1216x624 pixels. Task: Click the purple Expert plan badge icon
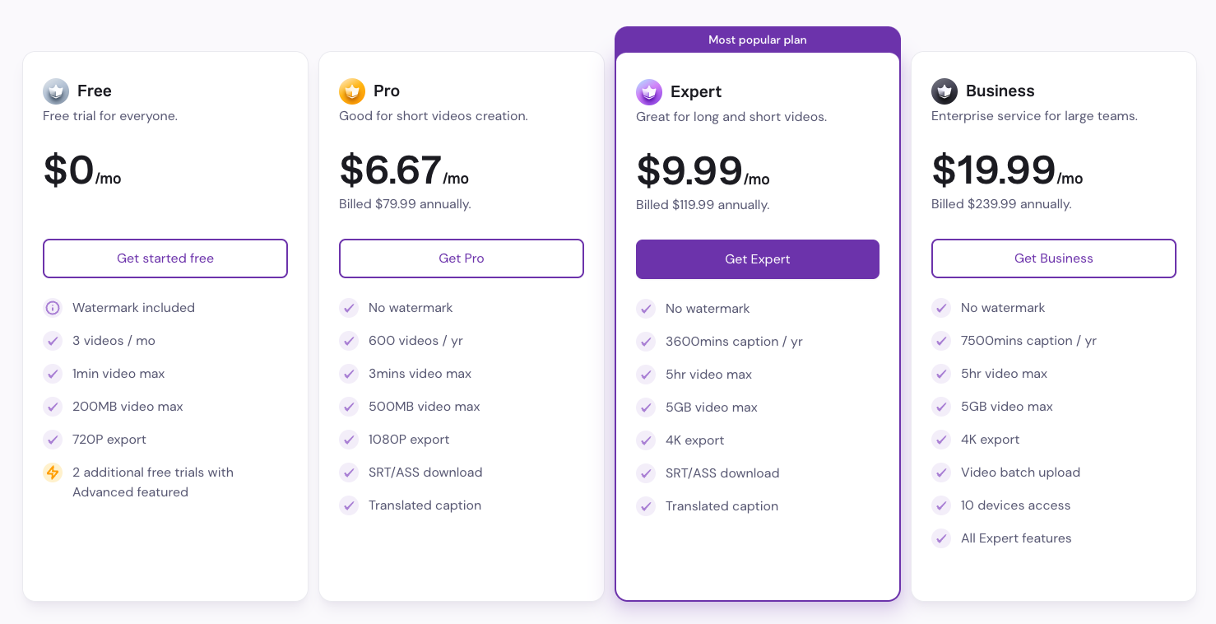[x=649, y=92]
